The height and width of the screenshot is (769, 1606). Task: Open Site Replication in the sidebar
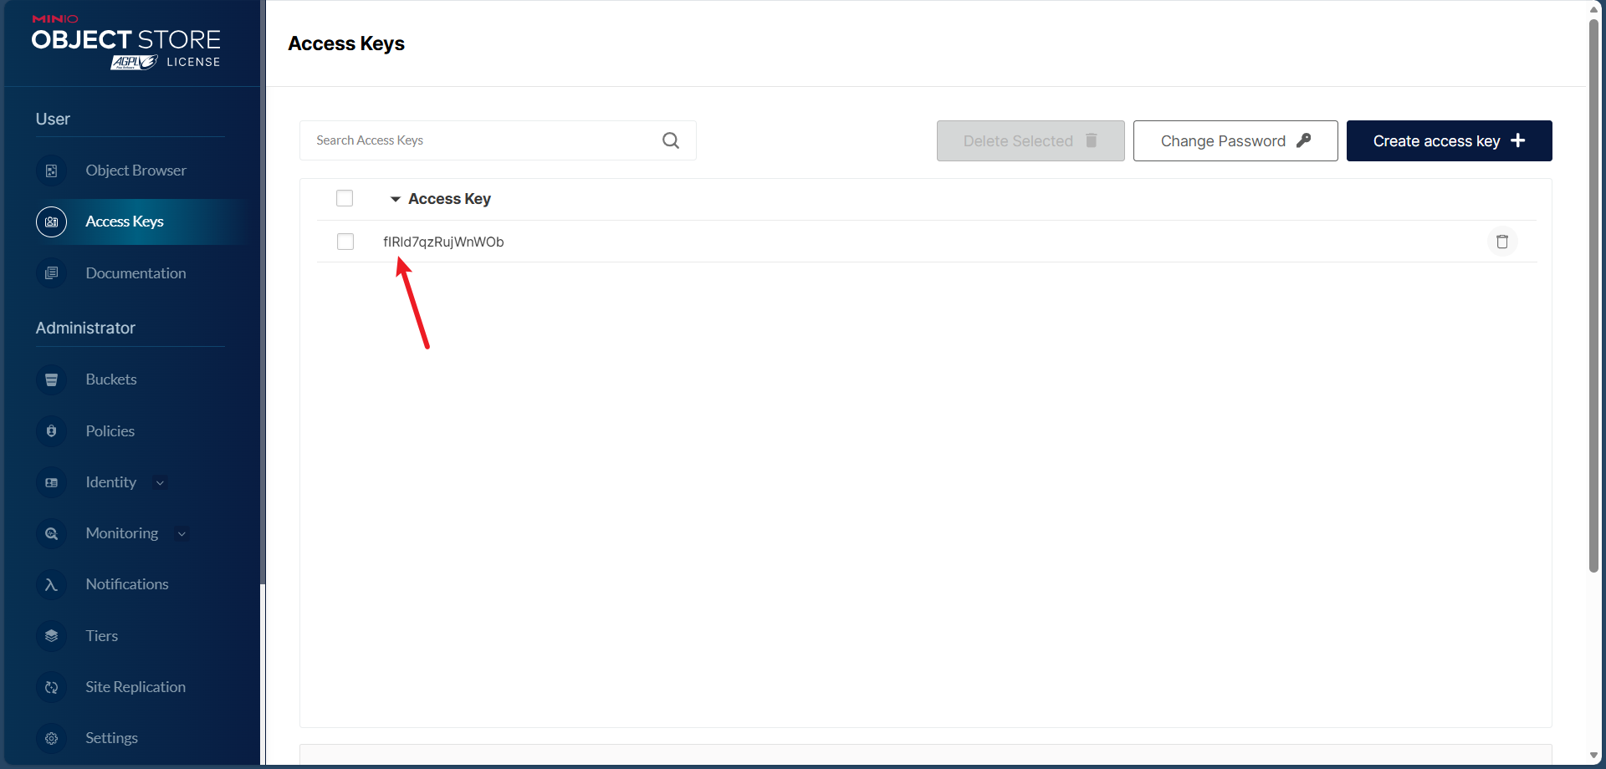pyautogui.click(x=136, y=687)
